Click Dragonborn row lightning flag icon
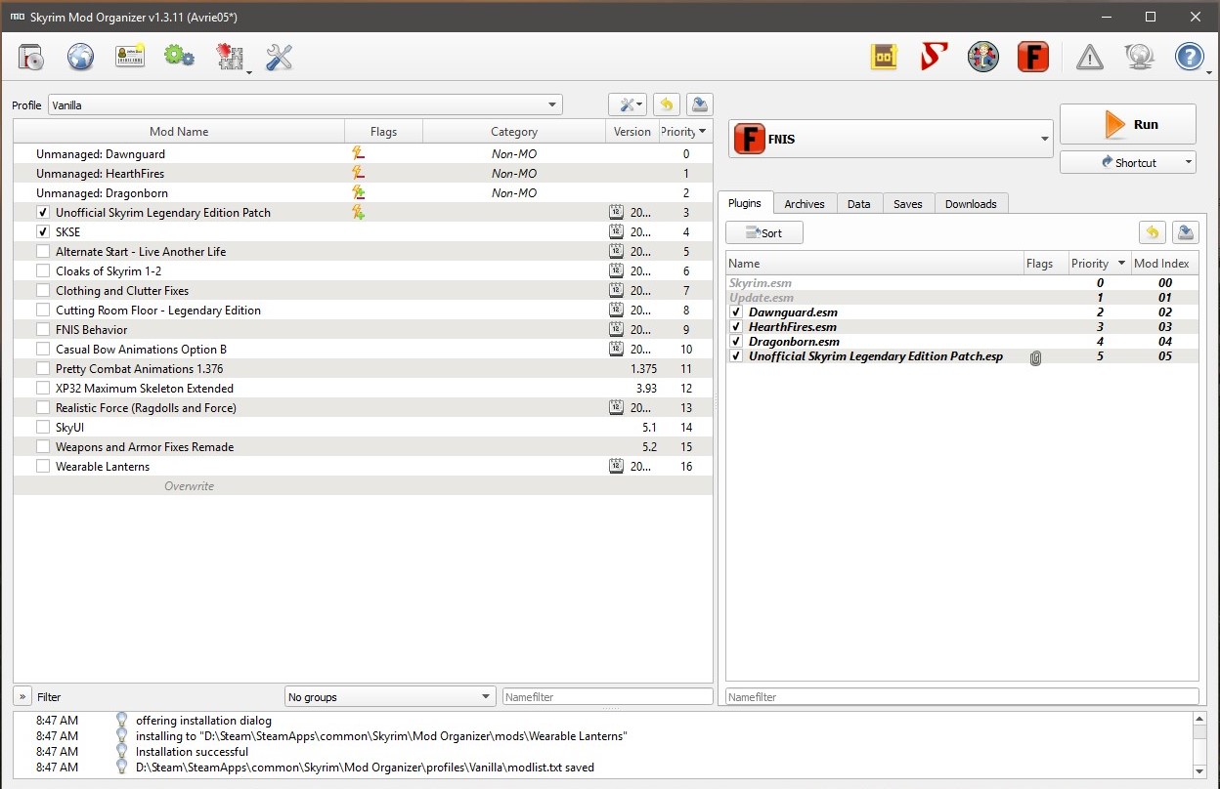The image size is (1220, 789). (358, 192)
